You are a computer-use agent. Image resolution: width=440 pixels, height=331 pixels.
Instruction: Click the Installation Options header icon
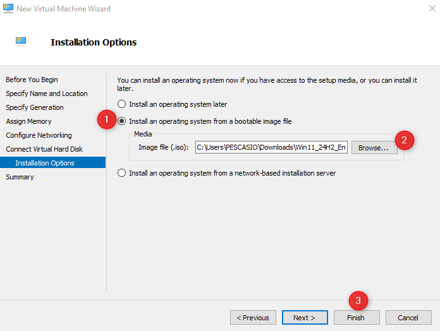click(21, 42)
